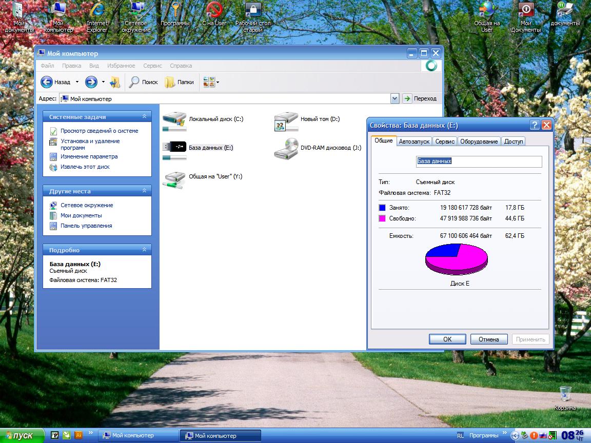Image resolution: width=591 pixels, height=443 pixels.
Task: Switch to the Оборудование tab
Action: [479, 142]
